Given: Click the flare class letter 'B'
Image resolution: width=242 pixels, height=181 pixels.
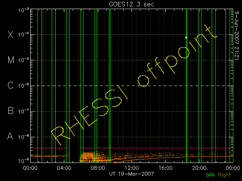Looking at the screenshot, I should [11, 110].
